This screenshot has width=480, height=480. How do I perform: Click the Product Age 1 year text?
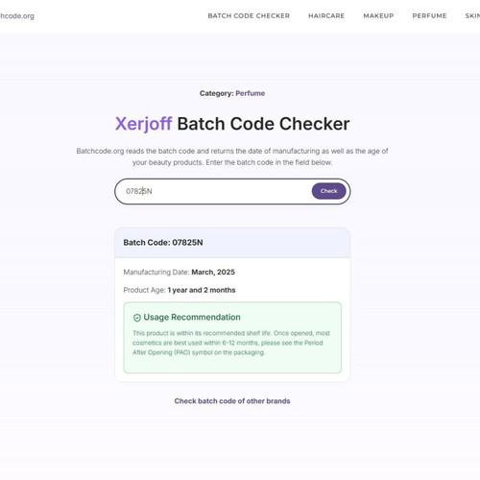tap(180, 290)
